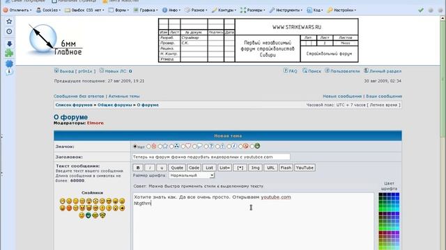Choose the green smiley topic icon radio
This screenshot has width=446, height=250.
252,147
